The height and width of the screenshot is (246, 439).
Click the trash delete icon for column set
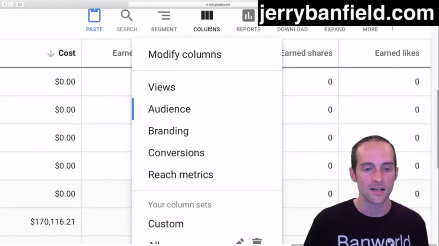click(x=257, y=241)
